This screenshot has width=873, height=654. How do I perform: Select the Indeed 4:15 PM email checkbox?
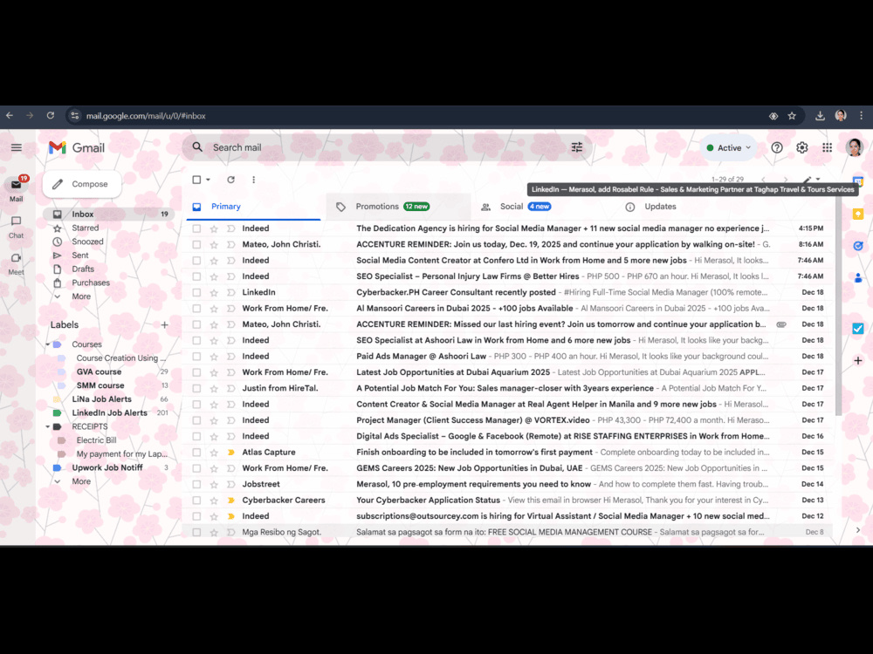click(196, 228)
